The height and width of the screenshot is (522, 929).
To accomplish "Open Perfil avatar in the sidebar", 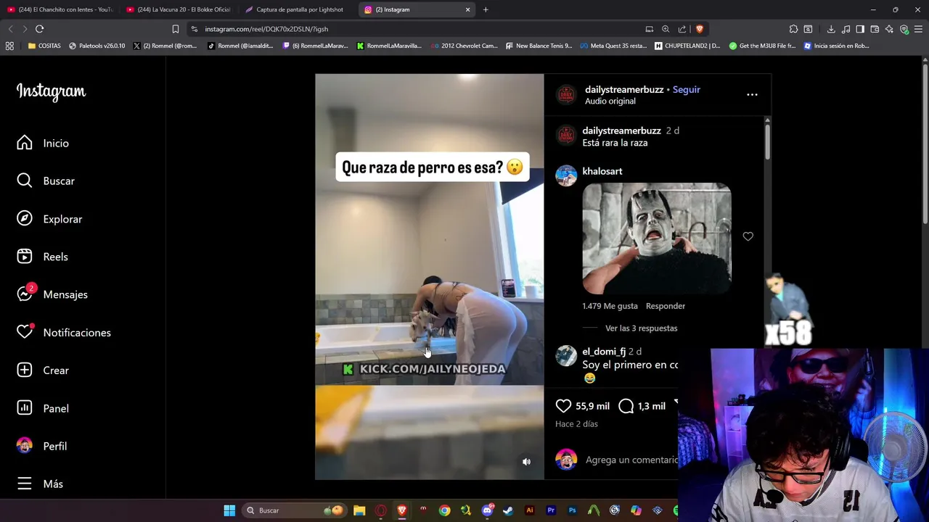I will click(x=25, y=446).
